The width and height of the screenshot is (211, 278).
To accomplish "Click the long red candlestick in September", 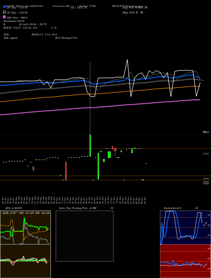I will [66, 171].
